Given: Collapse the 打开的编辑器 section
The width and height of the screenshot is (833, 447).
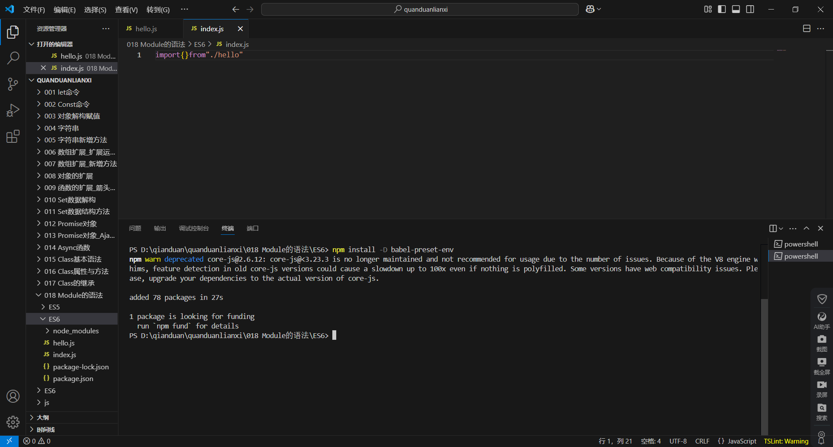Looking at the screenshot, I should pyautogui.click(x=72, y=44).
